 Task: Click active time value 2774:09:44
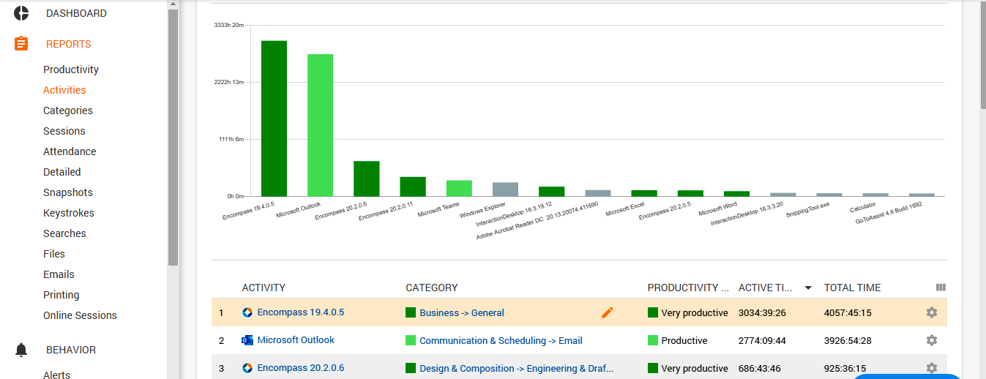tap(762, 340)
